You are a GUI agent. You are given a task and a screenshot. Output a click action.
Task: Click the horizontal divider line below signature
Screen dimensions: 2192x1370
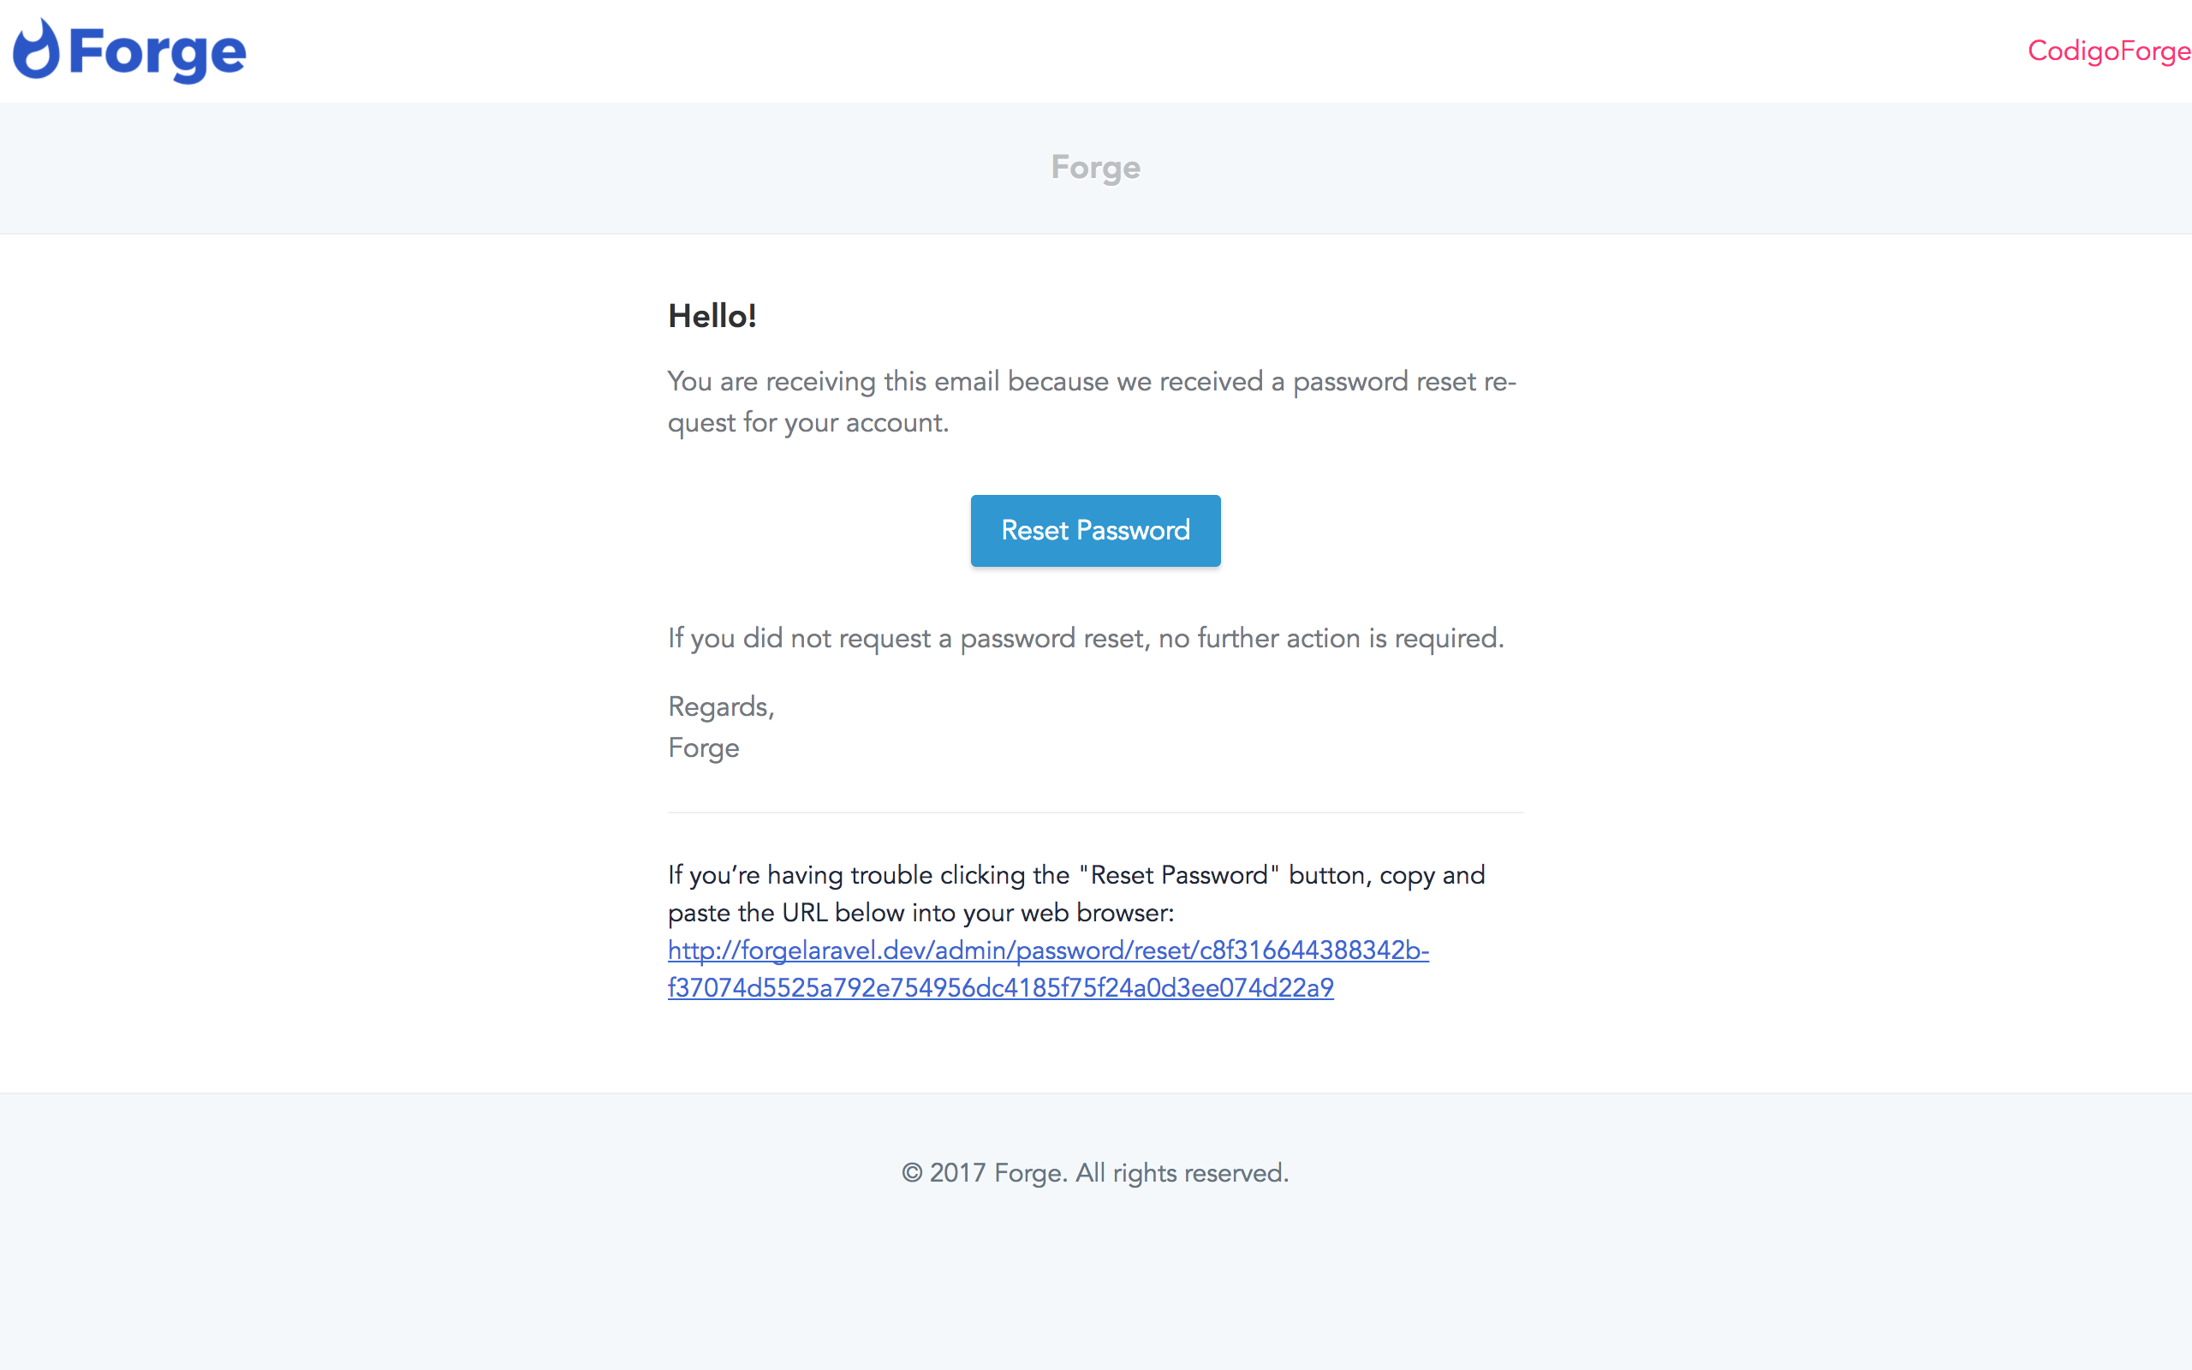point(1095,813)
